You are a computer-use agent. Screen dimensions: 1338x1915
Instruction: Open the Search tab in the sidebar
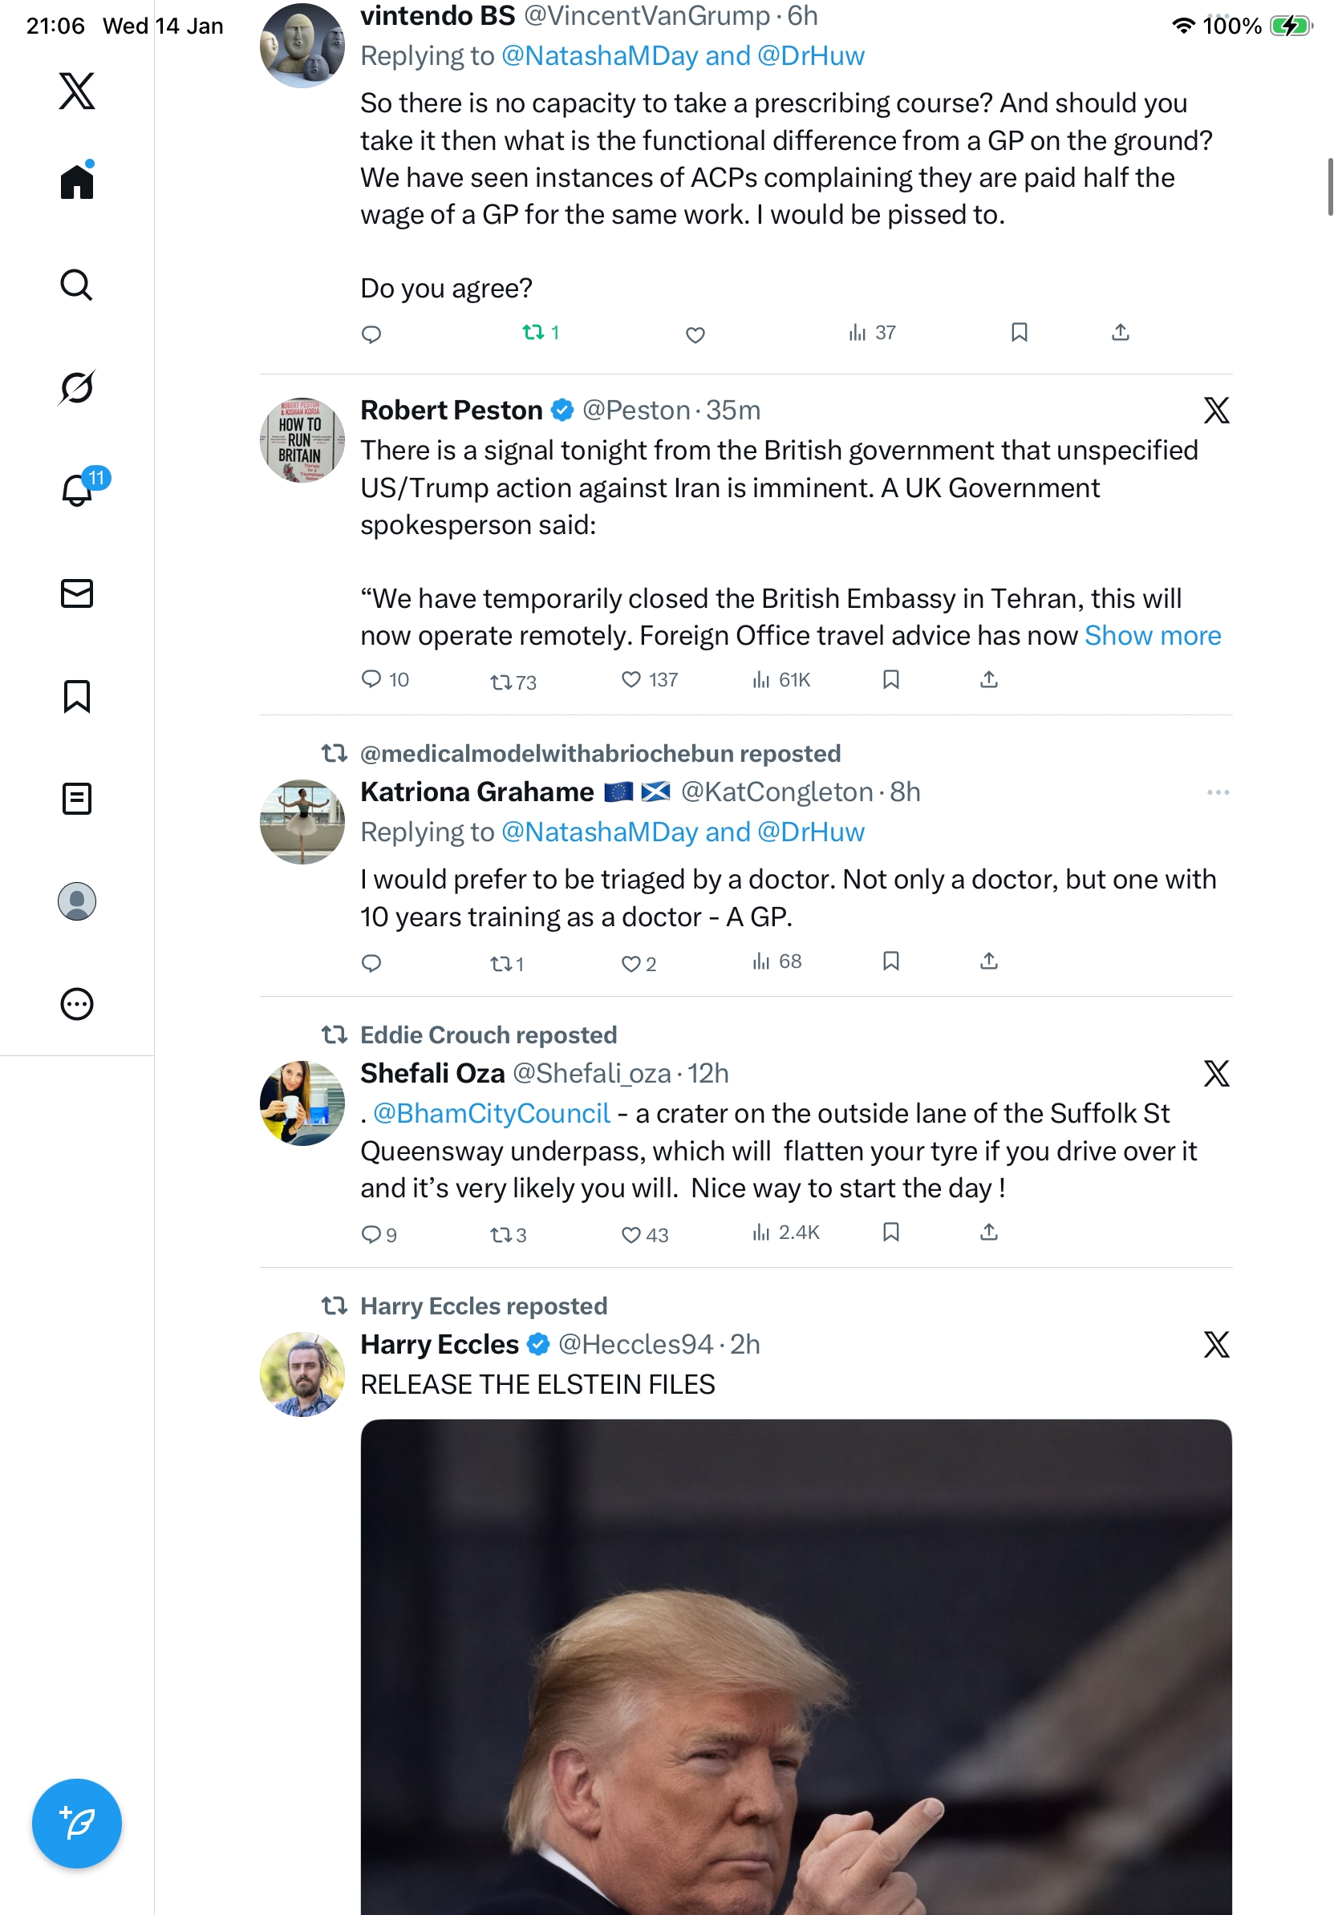[x=76, y=285]
